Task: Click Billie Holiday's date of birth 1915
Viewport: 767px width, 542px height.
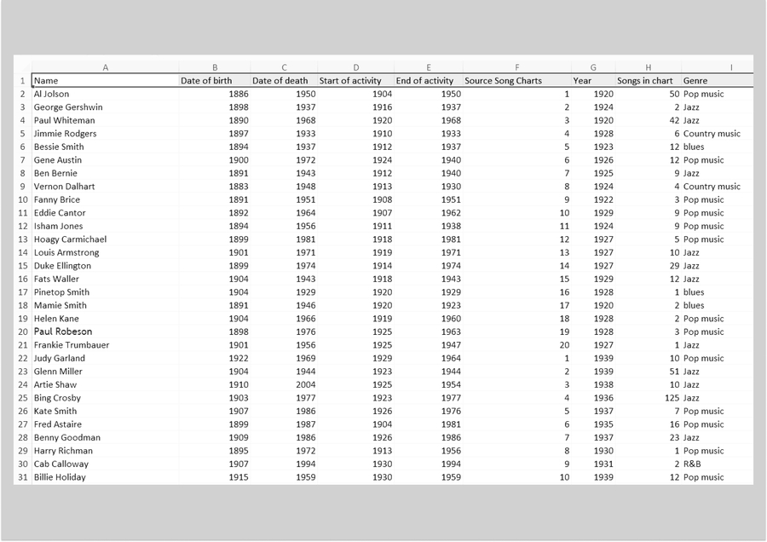Action: tap(215, 477)
